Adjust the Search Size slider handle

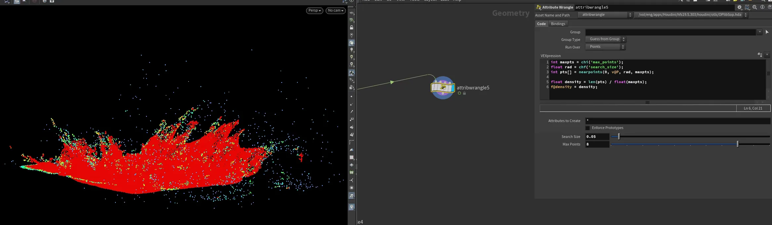pyautogui.click(x=619, y=137)
